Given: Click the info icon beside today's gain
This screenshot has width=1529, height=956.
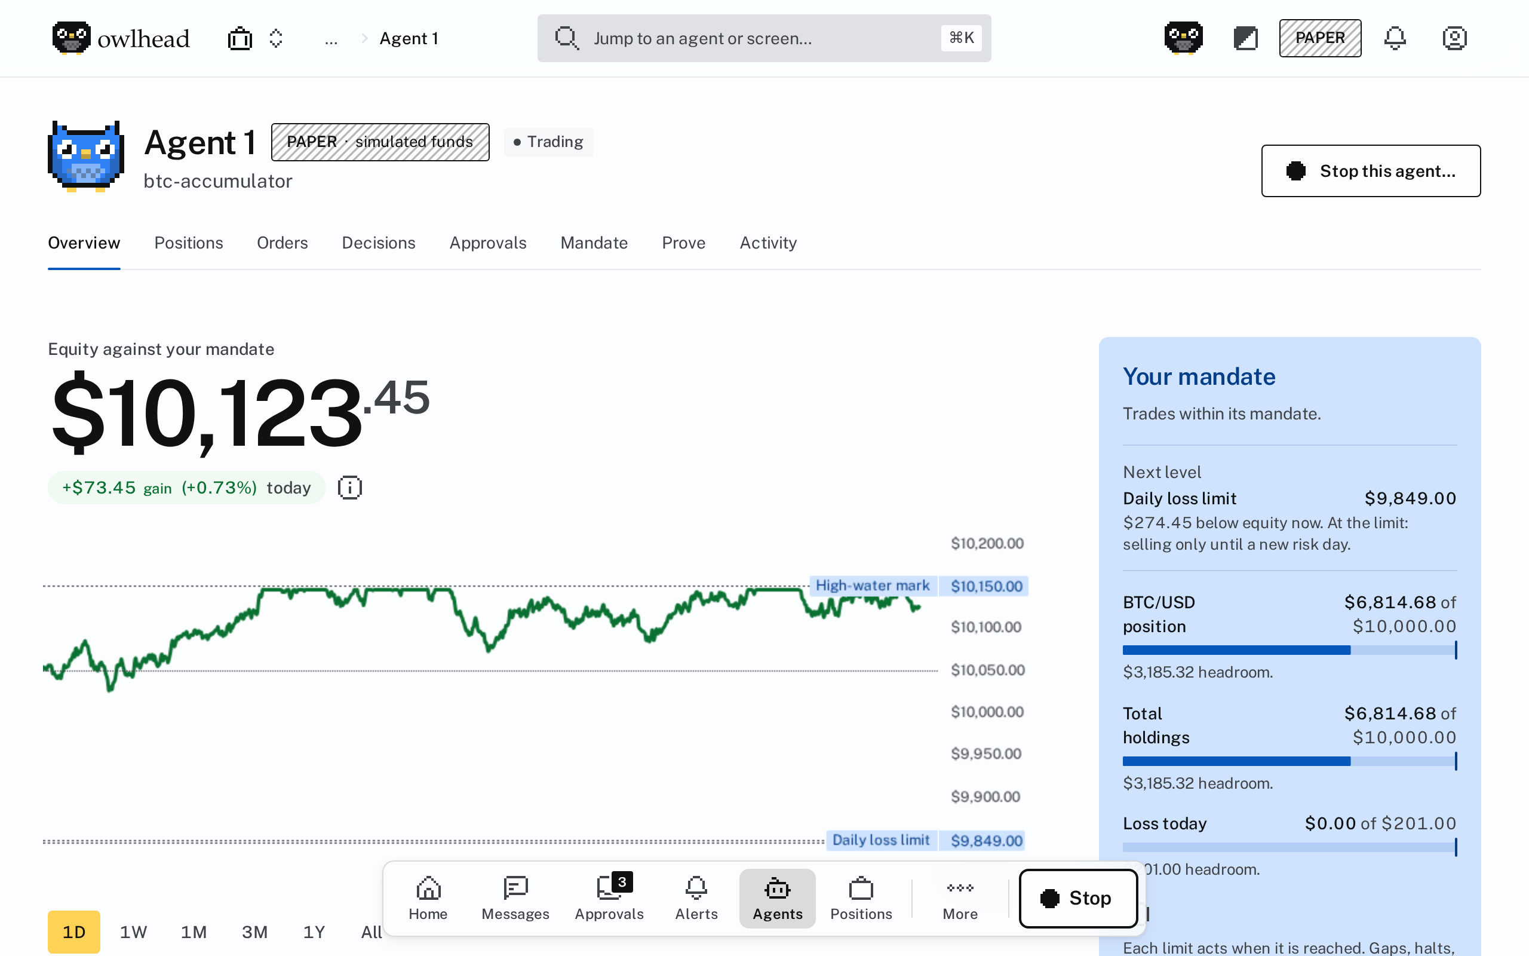Looking at the screenshot, I should (x=349, y=488).
